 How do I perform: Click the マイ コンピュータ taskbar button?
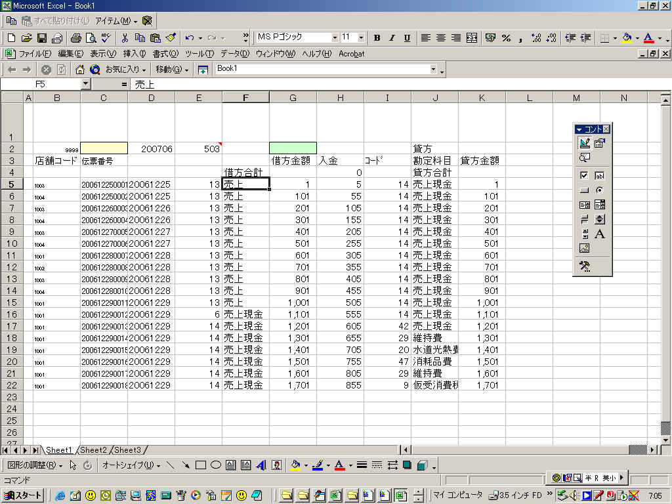pos(457,495)
